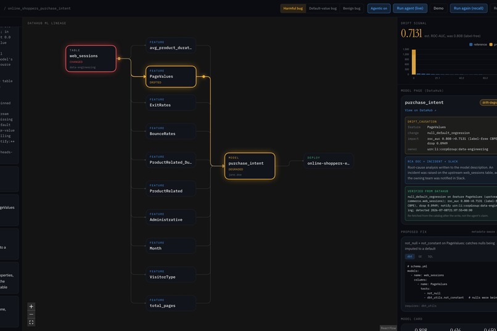This screenshot has height=331, width=497.
Task: Click the 'requires: dbt_utils' note
Action: (x=421, y=306)
